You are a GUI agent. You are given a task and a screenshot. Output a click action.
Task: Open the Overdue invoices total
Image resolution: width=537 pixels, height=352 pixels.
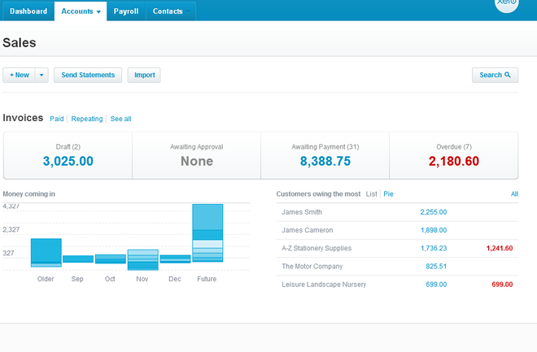[453, 161]
